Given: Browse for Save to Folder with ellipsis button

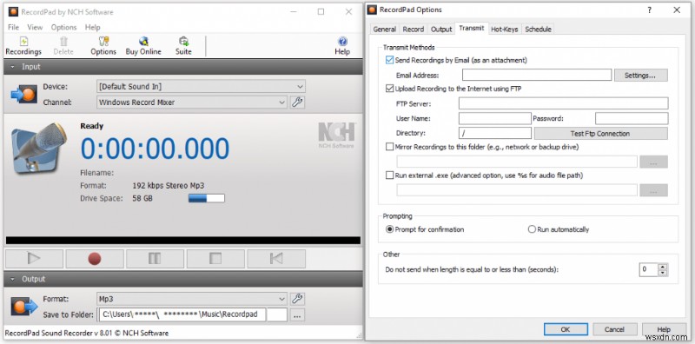Looking at the screenshot, I should (297, 315).
